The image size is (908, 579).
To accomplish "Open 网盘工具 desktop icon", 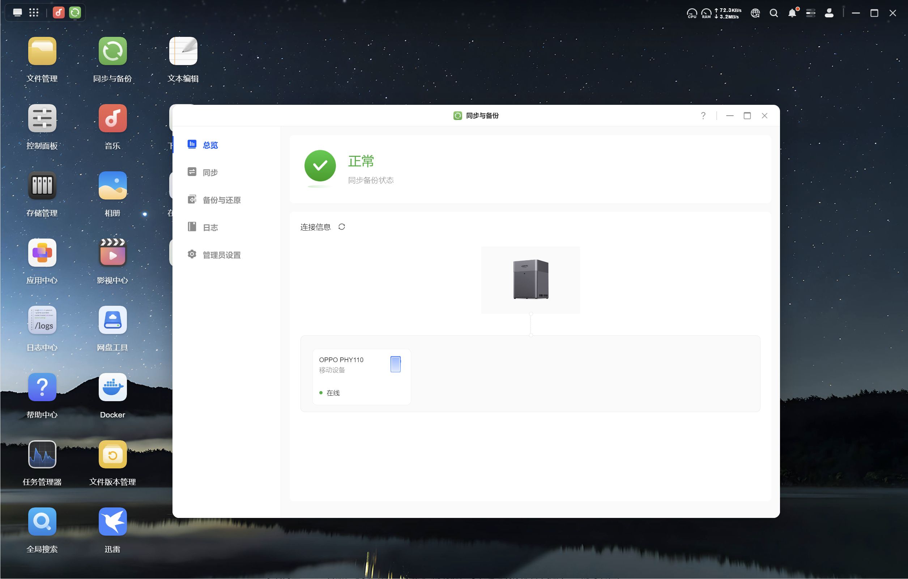I will click(x=112, y=321).
